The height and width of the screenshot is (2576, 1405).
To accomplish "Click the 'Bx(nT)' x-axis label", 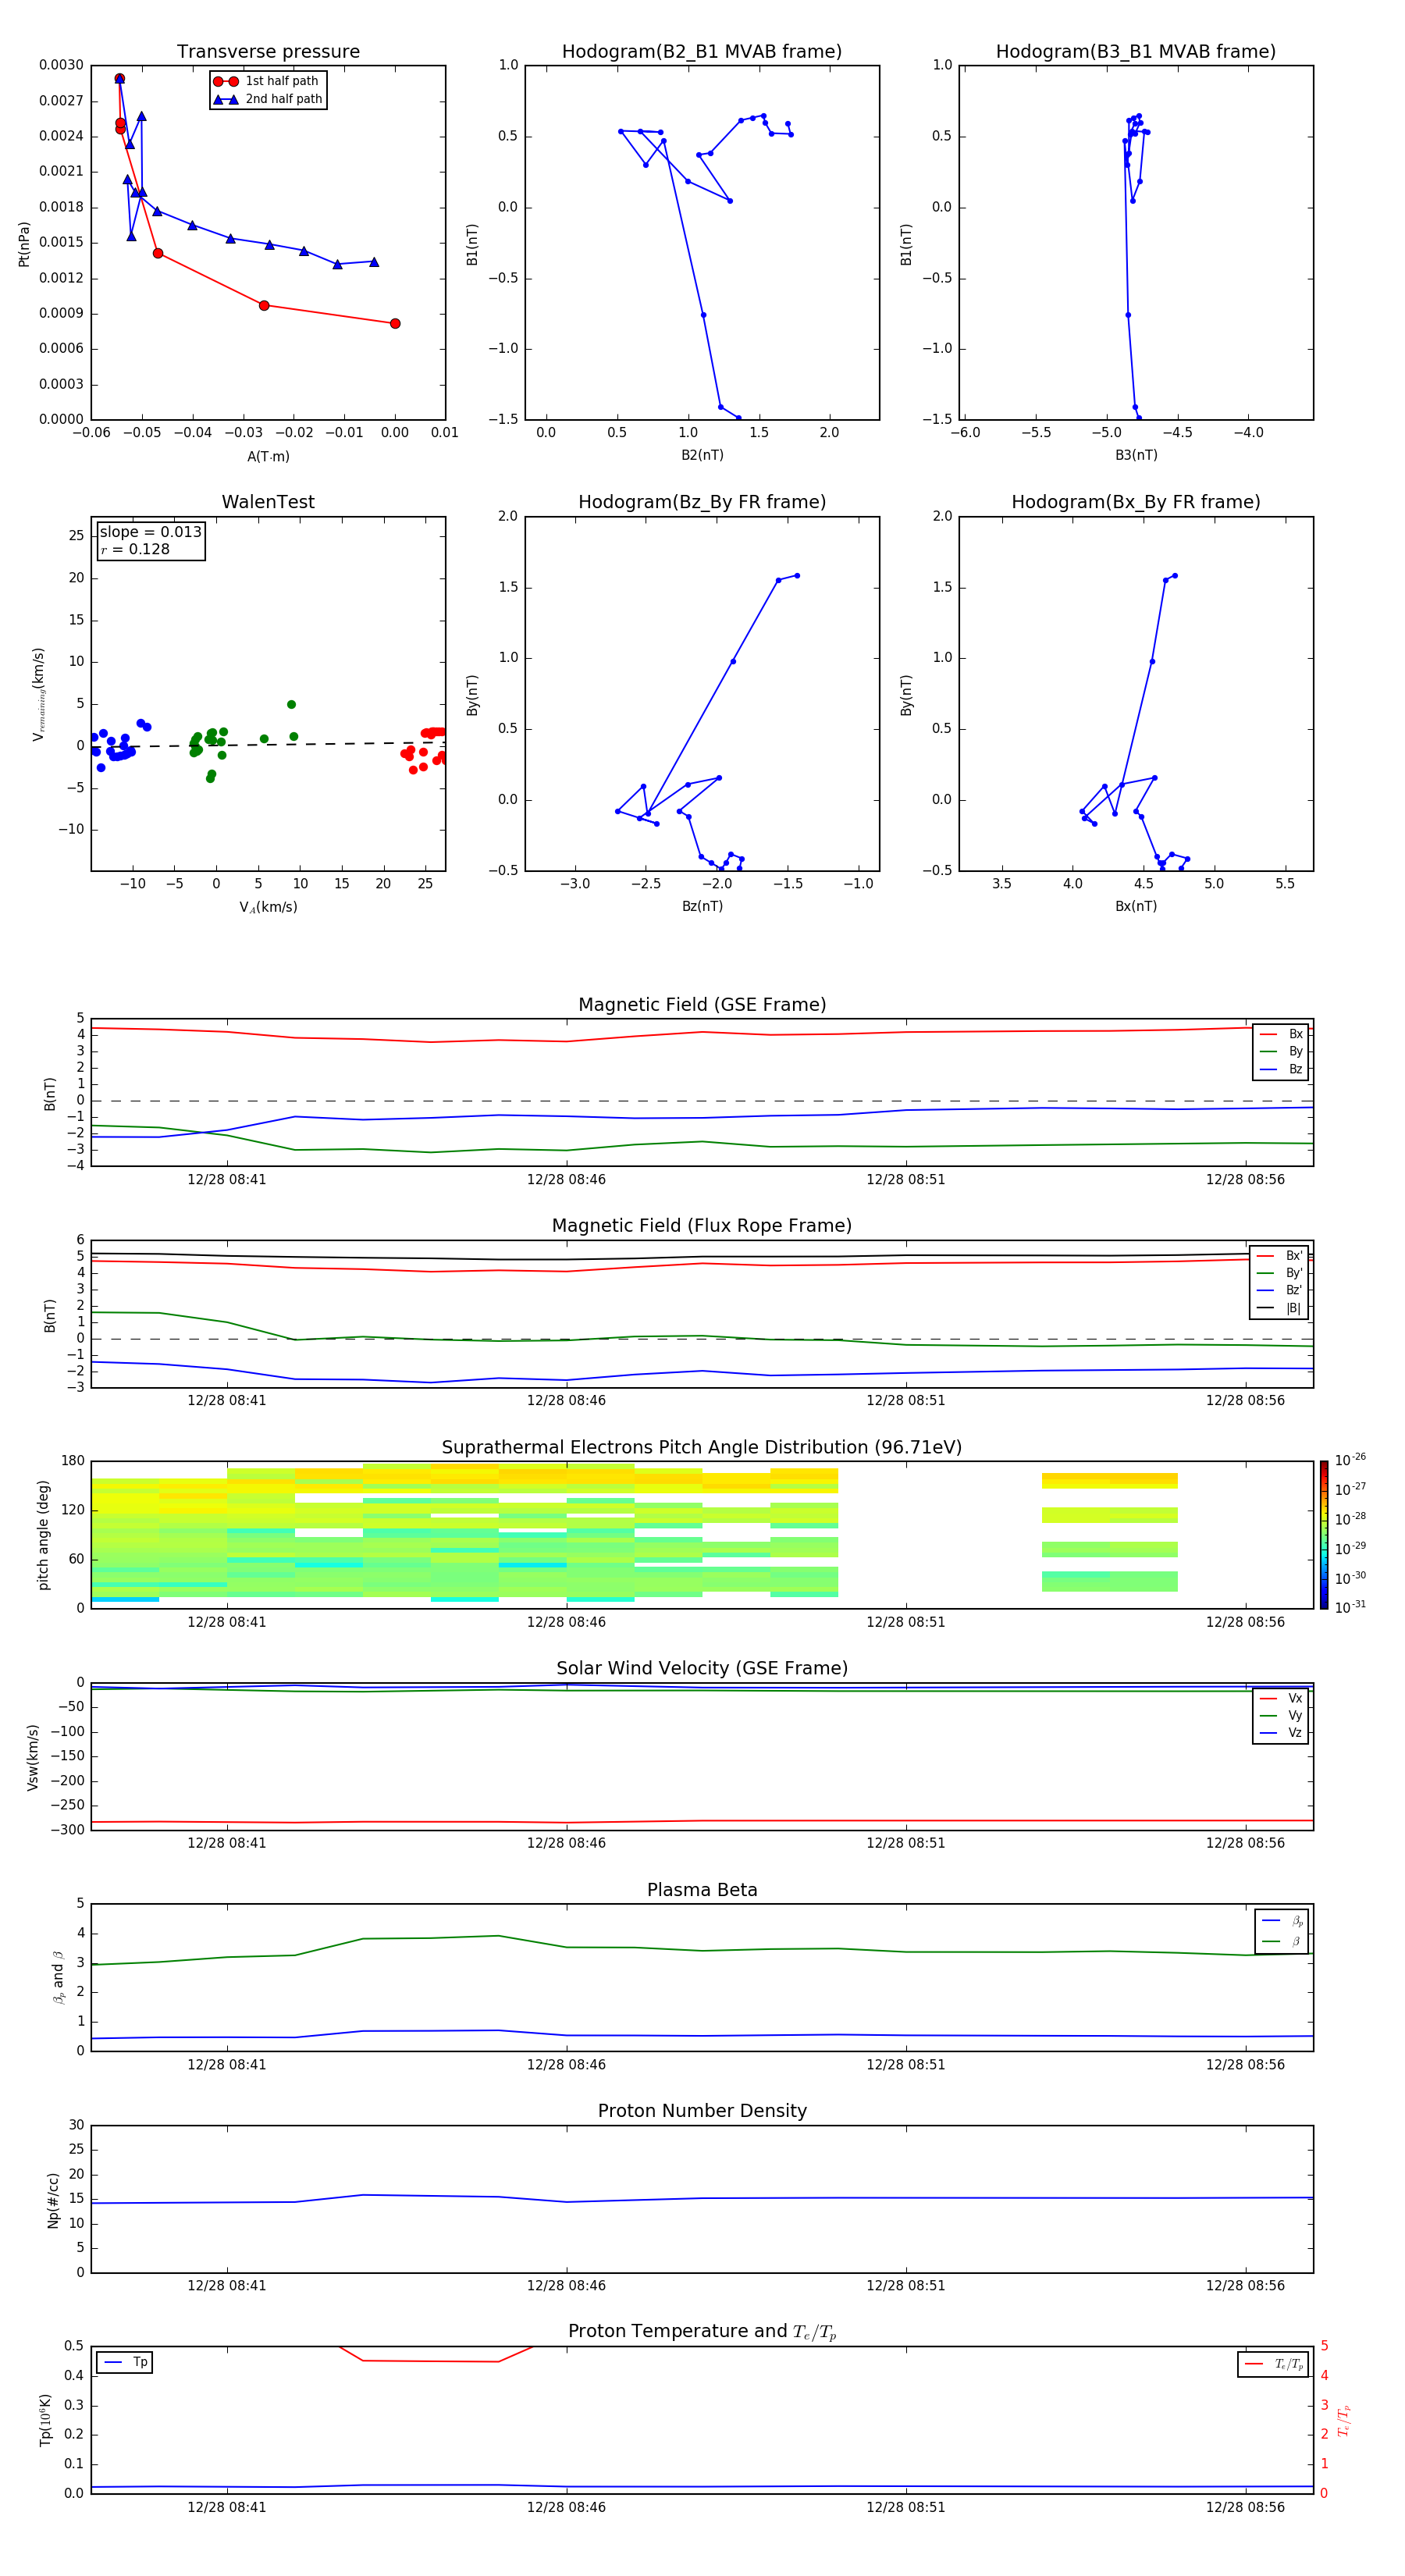I will pyautogui.click(x=1136, y=906).
